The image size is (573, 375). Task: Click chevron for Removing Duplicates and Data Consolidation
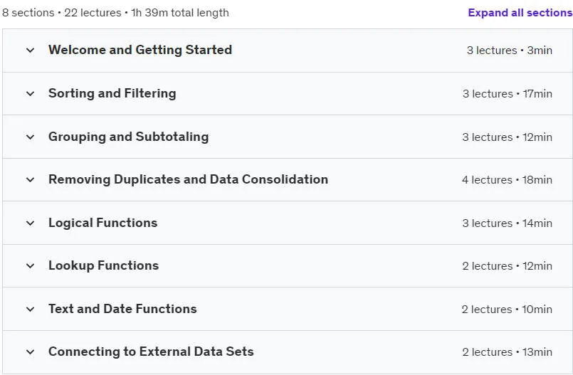click(31, 179)
